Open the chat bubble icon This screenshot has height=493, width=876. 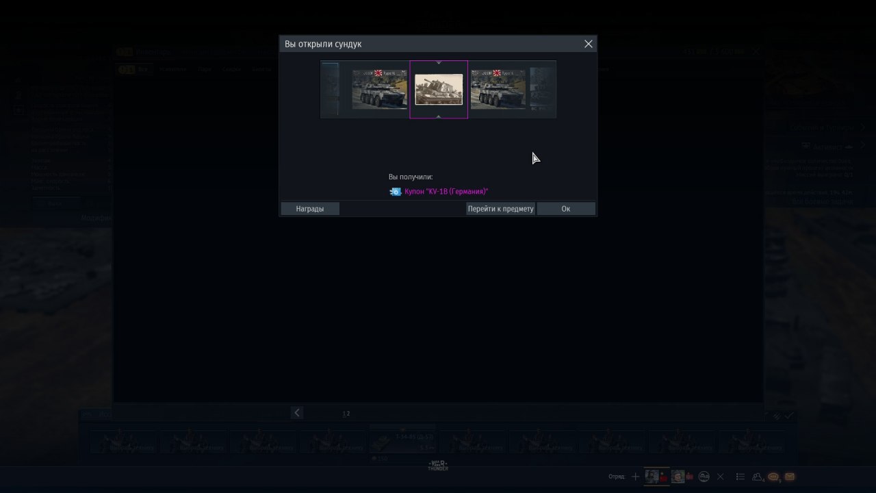tap(774, 477)
